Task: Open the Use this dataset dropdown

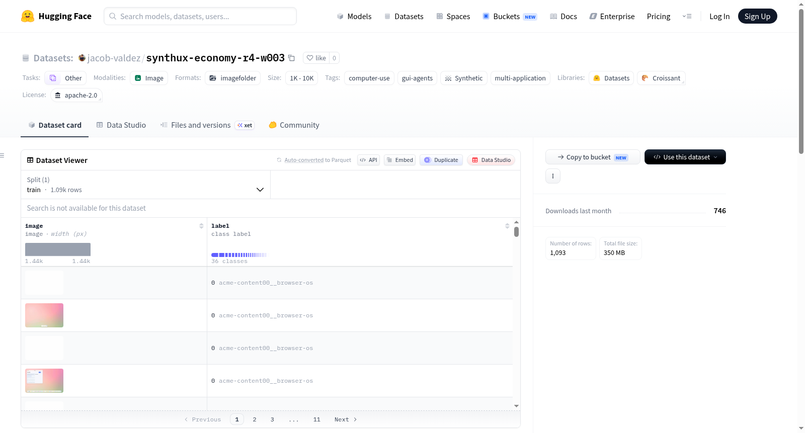Action: (x=685, y=157)
